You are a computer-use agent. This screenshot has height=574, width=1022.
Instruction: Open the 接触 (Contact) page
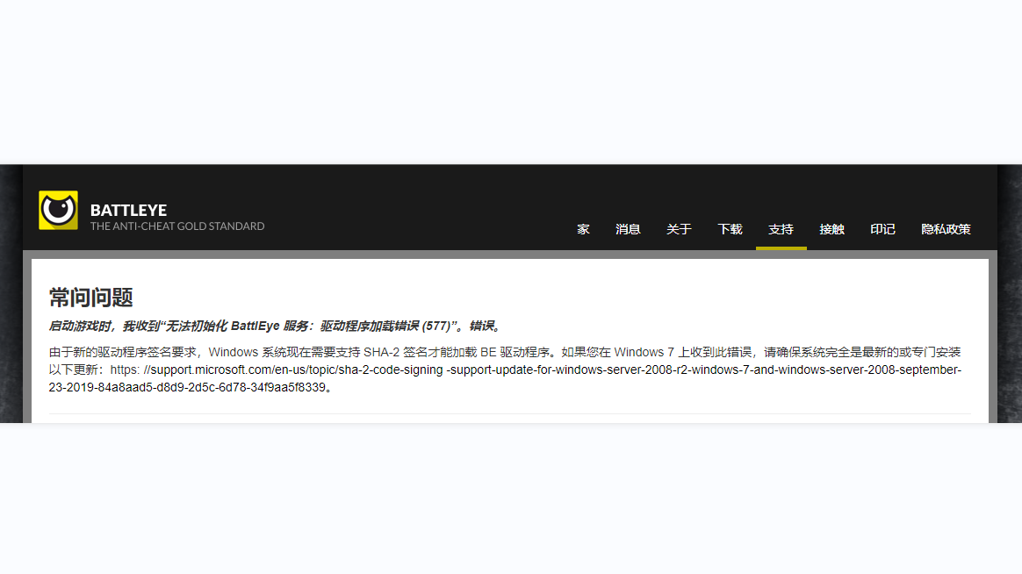coord(831,229)
